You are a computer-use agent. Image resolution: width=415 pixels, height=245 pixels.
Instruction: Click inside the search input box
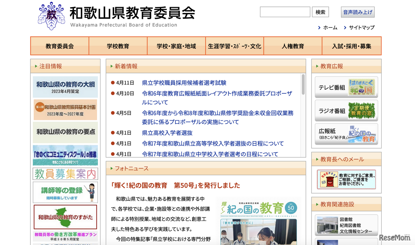(x=285, y=12)
